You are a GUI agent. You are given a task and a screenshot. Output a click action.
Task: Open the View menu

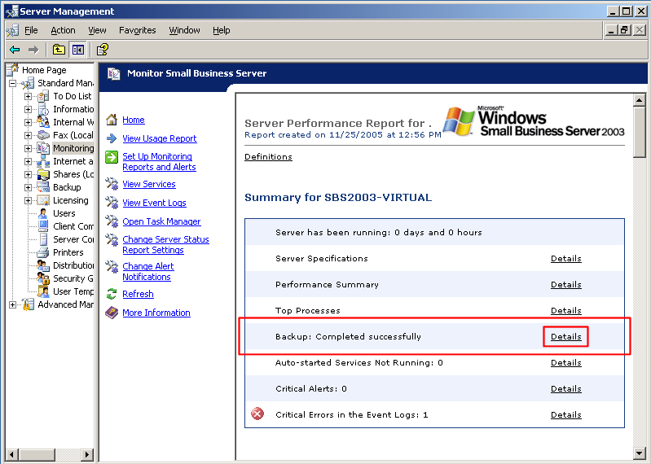click(x=97, y=30)
